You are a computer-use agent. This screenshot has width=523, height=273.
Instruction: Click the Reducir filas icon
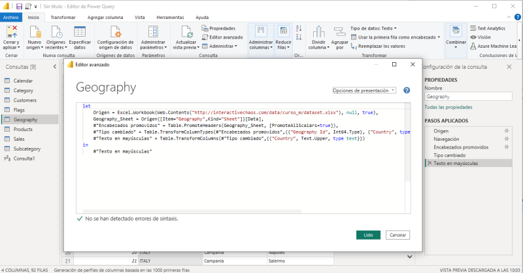tap(284, 31)
